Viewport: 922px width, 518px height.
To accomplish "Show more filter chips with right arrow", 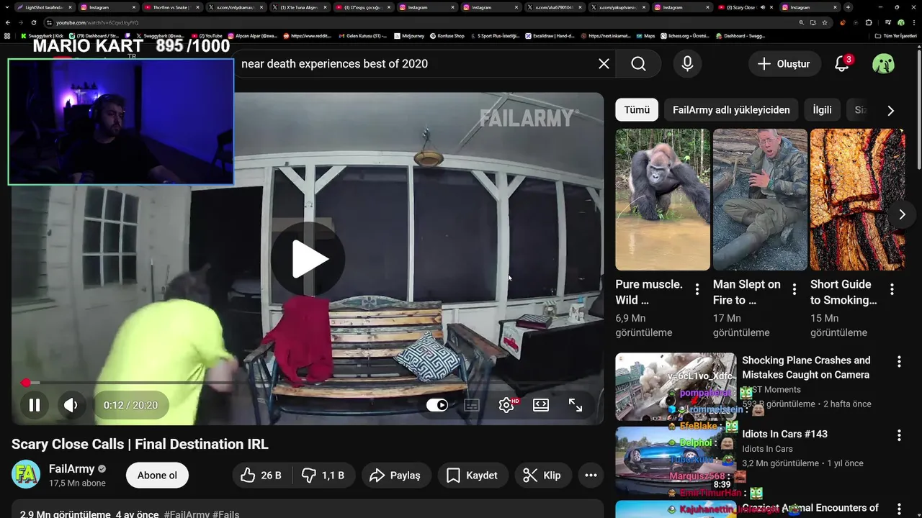I will coord(890,110).
